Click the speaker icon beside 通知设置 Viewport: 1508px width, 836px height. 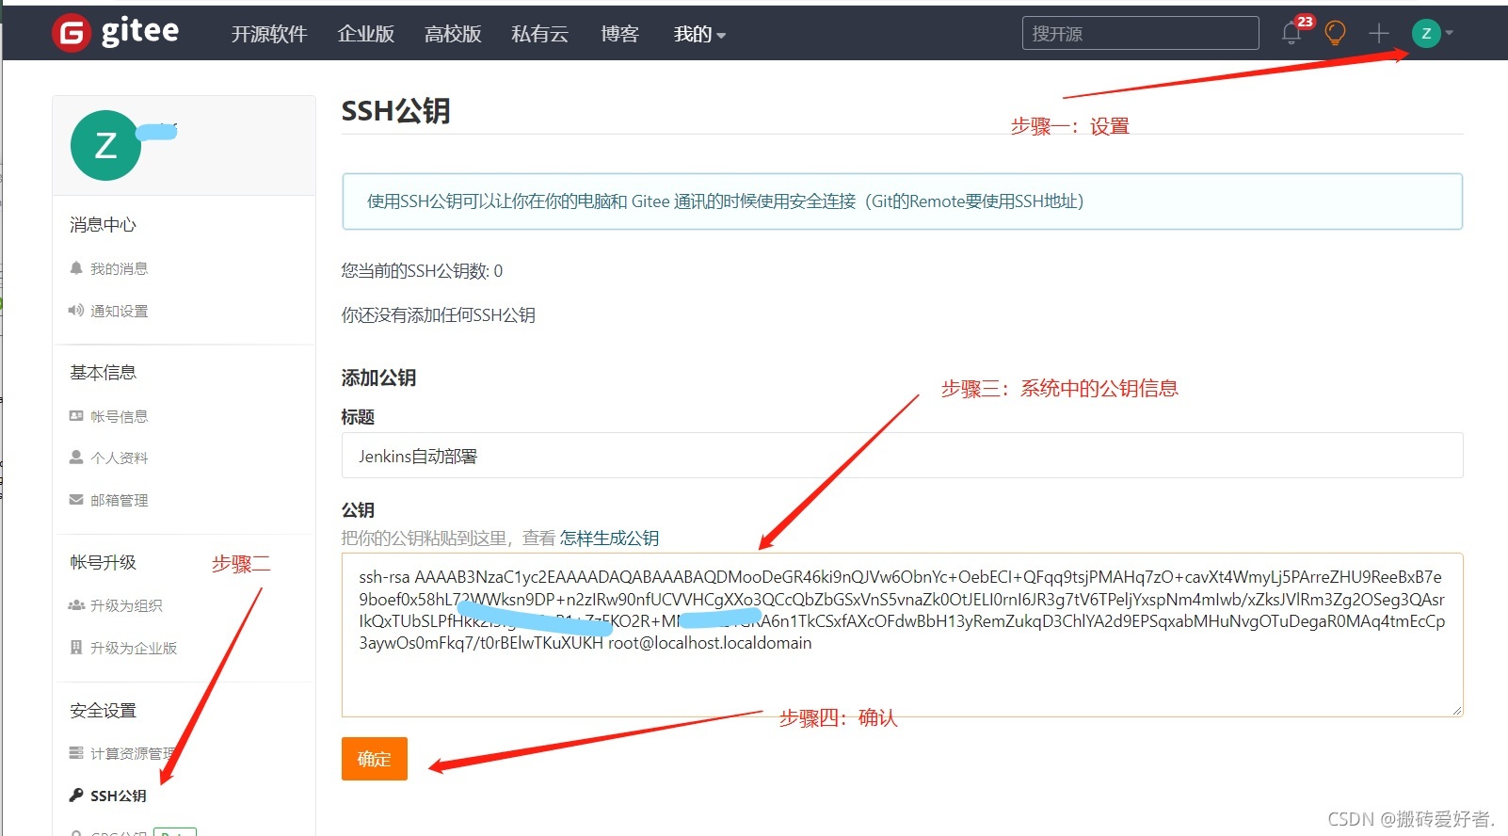coord(76,311)
